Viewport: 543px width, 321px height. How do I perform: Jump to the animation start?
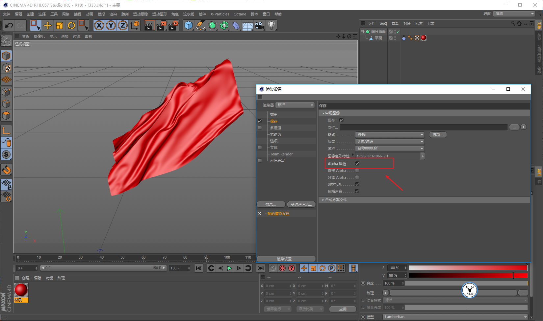(199, 268)
